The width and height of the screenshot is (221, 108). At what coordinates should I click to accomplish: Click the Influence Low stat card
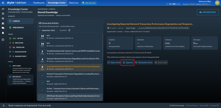point(176,43)
